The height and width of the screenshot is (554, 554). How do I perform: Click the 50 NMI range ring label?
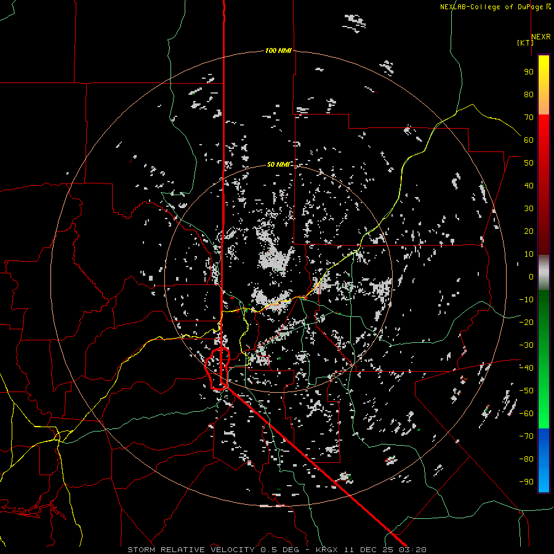(x=278, y=164)
